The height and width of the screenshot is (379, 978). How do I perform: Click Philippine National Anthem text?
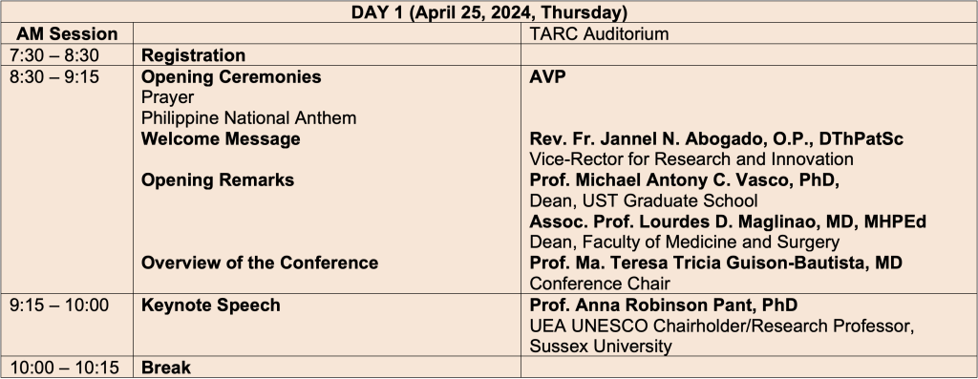(249, 117)
